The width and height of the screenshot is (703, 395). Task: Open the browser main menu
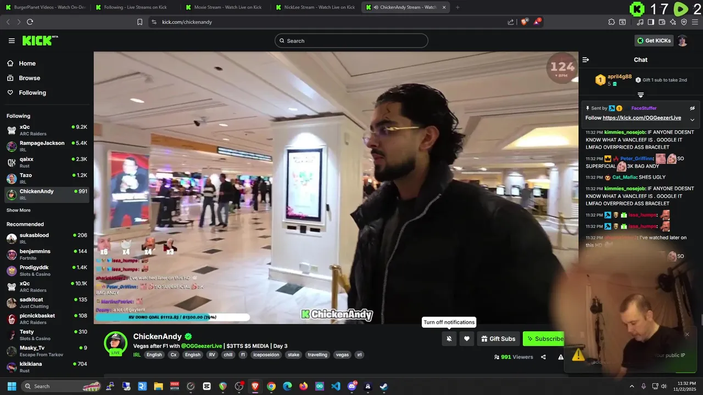tap(695, 22)
